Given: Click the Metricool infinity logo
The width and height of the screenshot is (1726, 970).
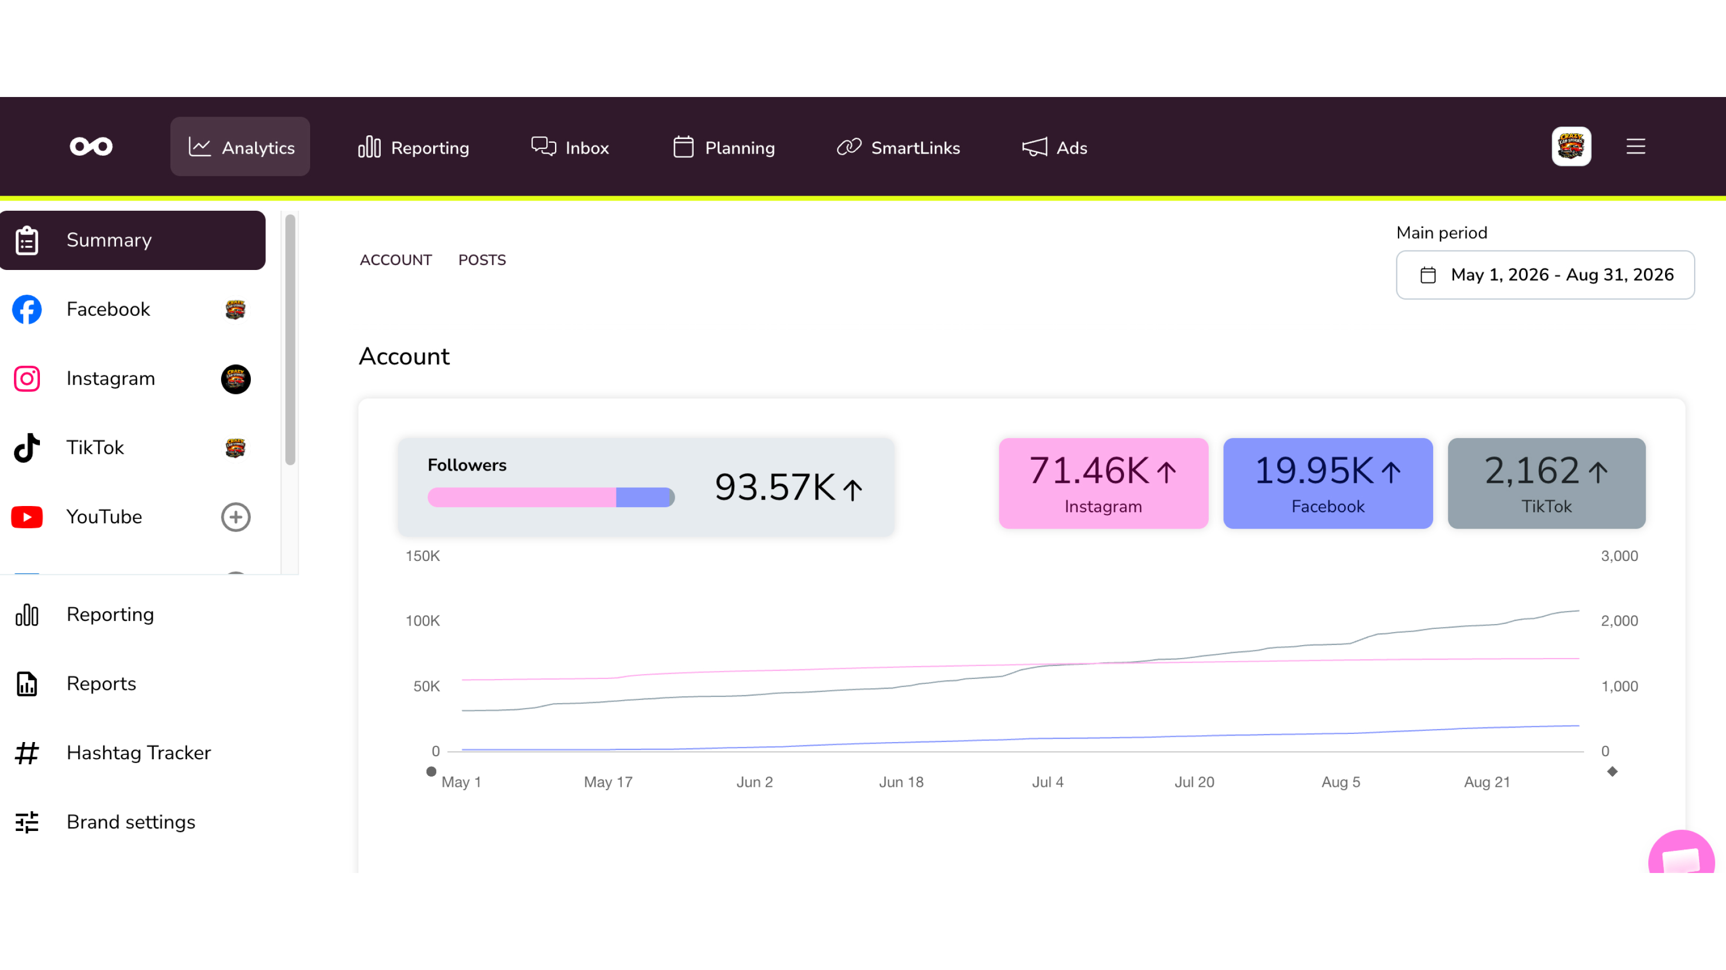Looking at the screenshot, I should tap(91, 147).
